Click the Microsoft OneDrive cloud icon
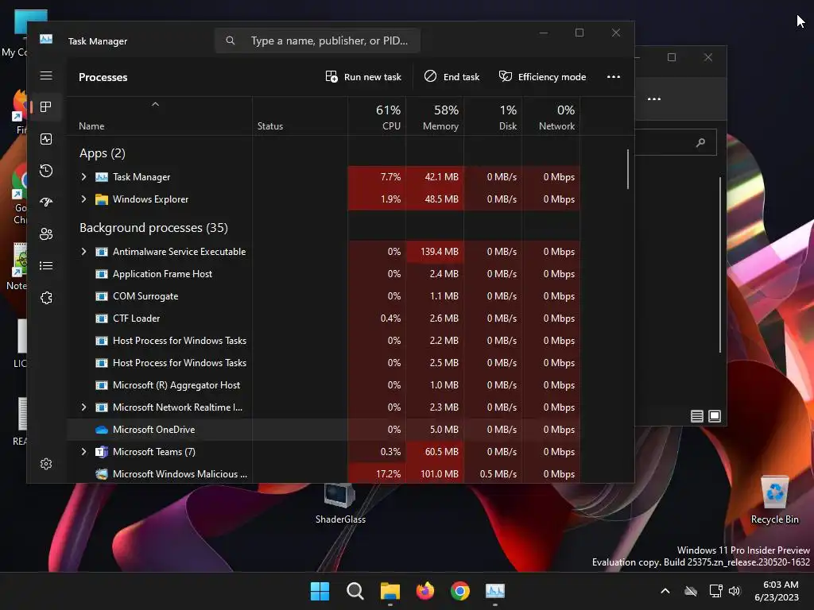The height and width of the screenshot is (610, 814). pyautogui.click(x=102, y=430)
